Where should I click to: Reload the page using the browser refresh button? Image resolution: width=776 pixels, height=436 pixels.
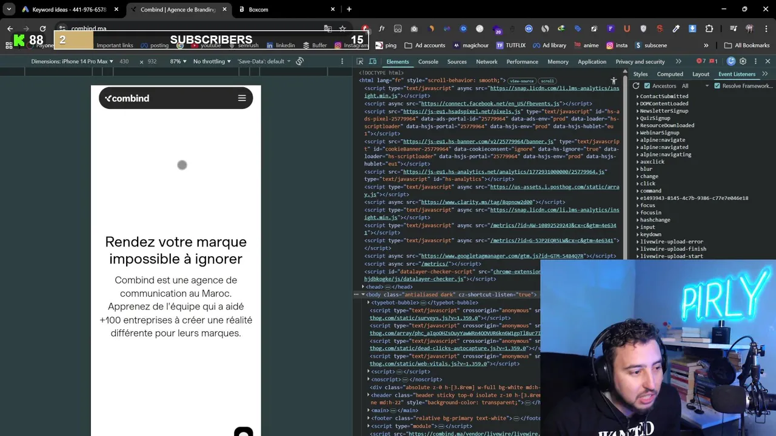42,28
